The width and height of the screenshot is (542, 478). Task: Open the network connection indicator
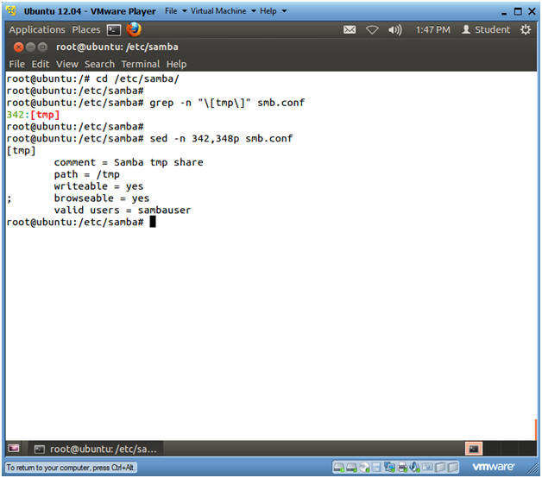tap(372, 30)
